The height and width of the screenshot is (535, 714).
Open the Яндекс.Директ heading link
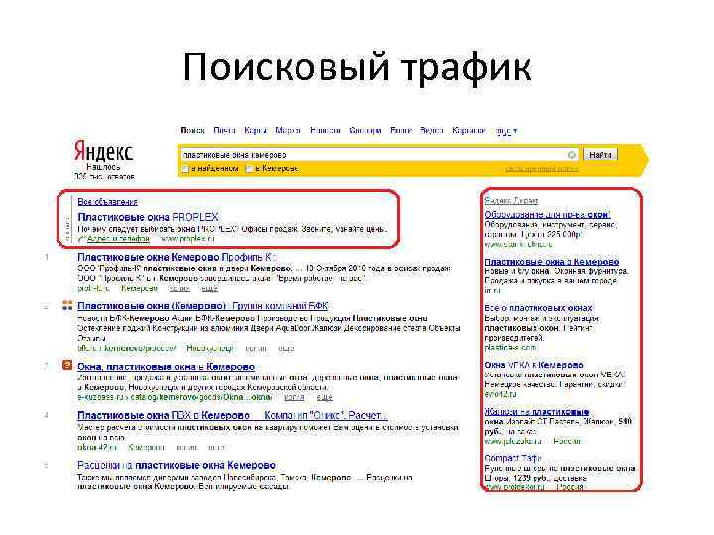pyautogui.click(x=512, y=200)
